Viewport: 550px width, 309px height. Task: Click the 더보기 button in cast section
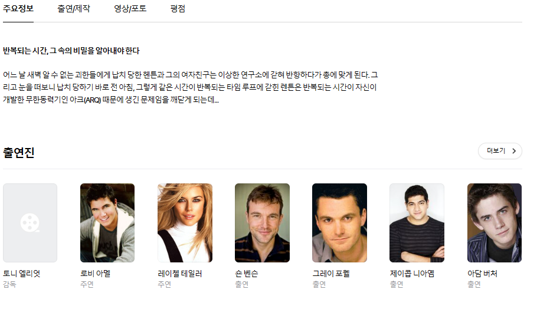tap(500, 151)
